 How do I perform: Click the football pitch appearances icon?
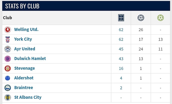coord(121,18)
